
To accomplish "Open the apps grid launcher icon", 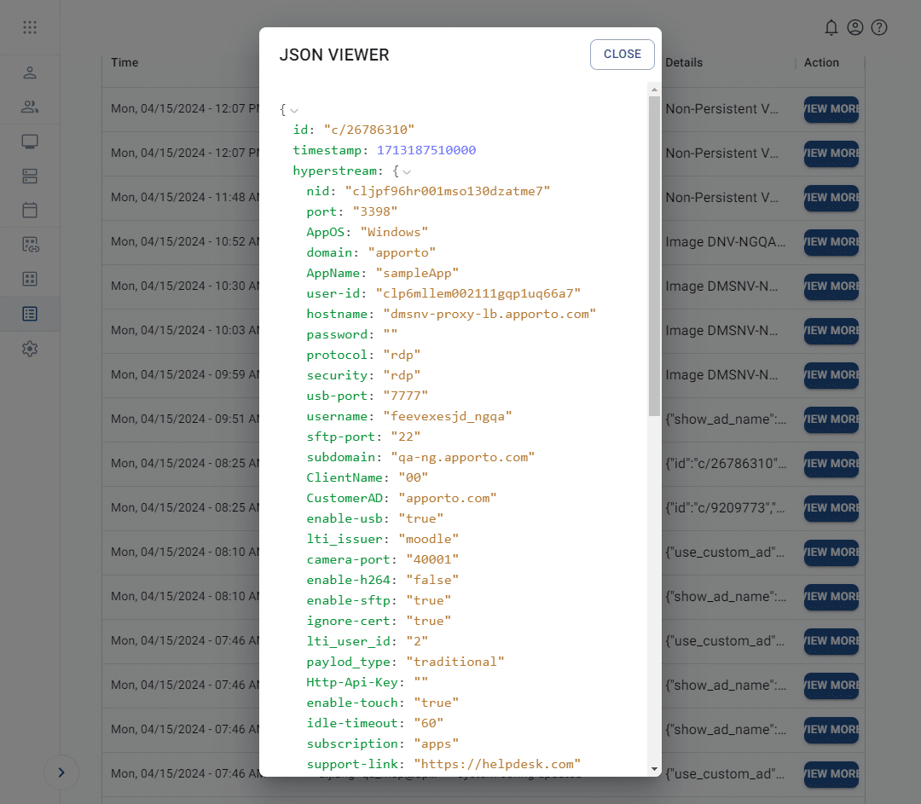I will click(x=30, y=27).
